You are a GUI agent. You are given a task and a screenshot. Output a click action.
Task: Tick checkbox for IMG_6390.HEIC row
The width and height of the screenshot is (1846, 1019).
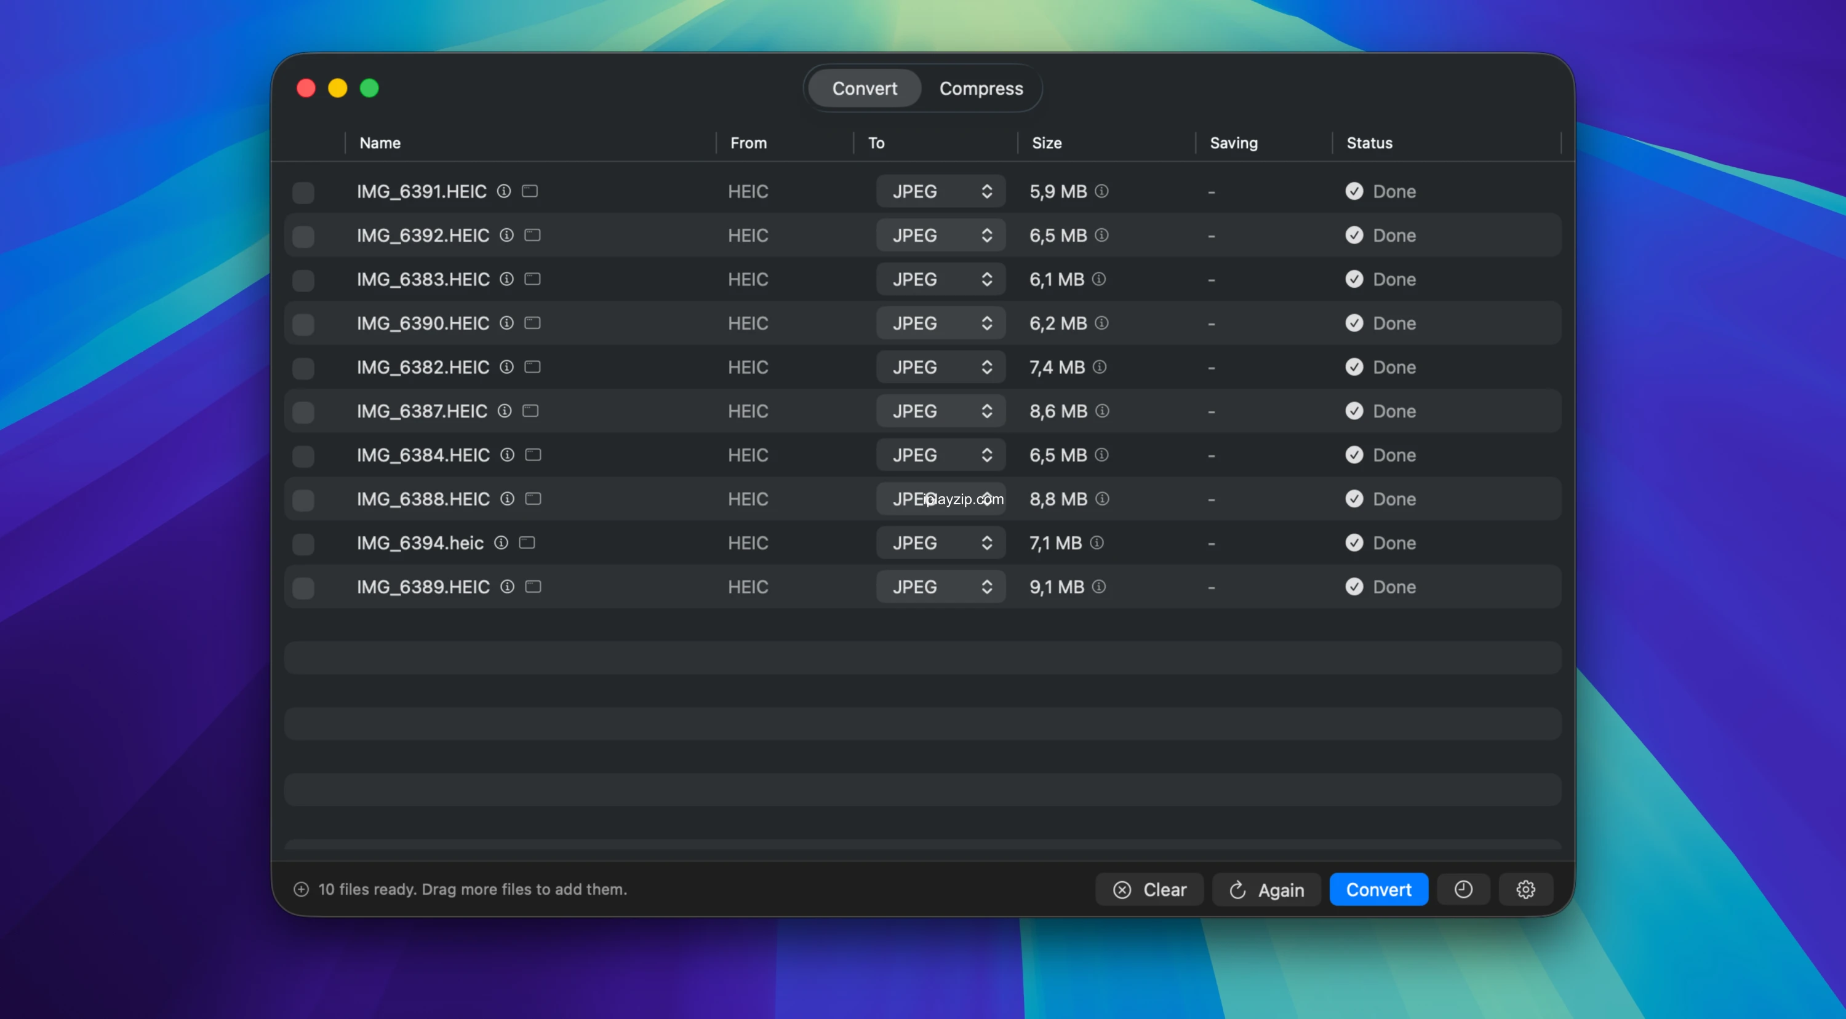[303, 324]
